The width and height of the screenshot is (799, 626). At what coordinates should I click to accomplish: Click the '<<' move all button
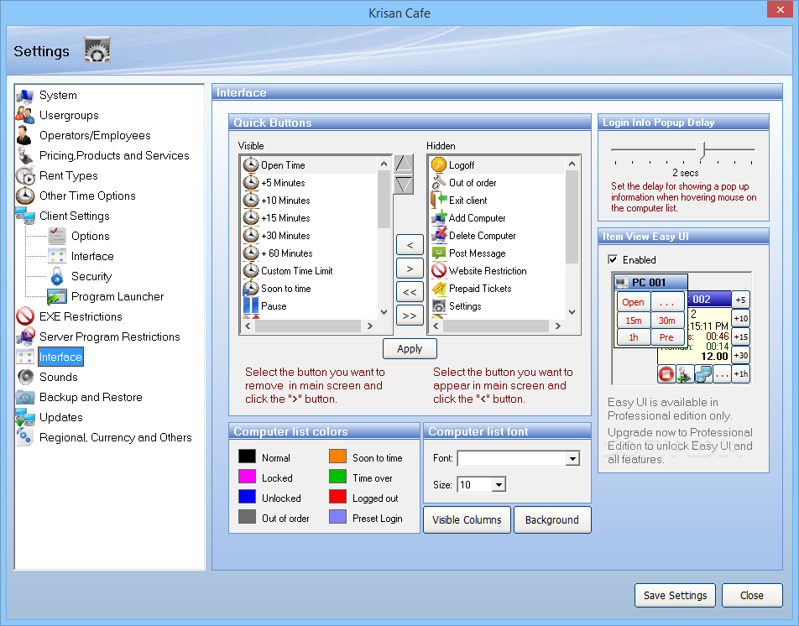[x=410, y=292]
